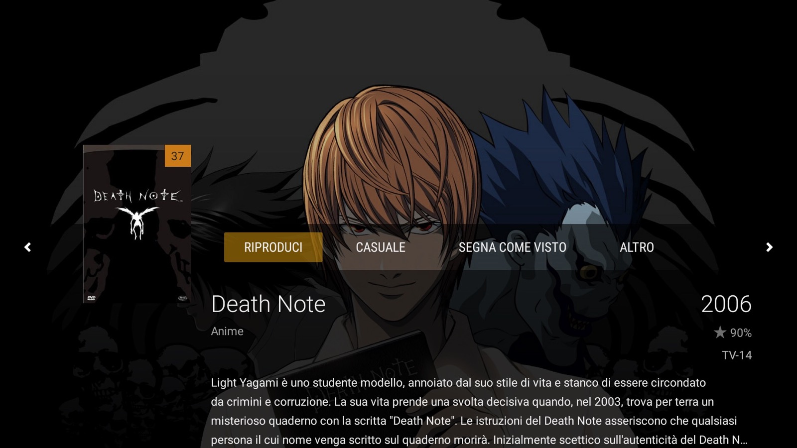
Task: Start playback with the RIPRODUCI button
Action: pos(273,247)
